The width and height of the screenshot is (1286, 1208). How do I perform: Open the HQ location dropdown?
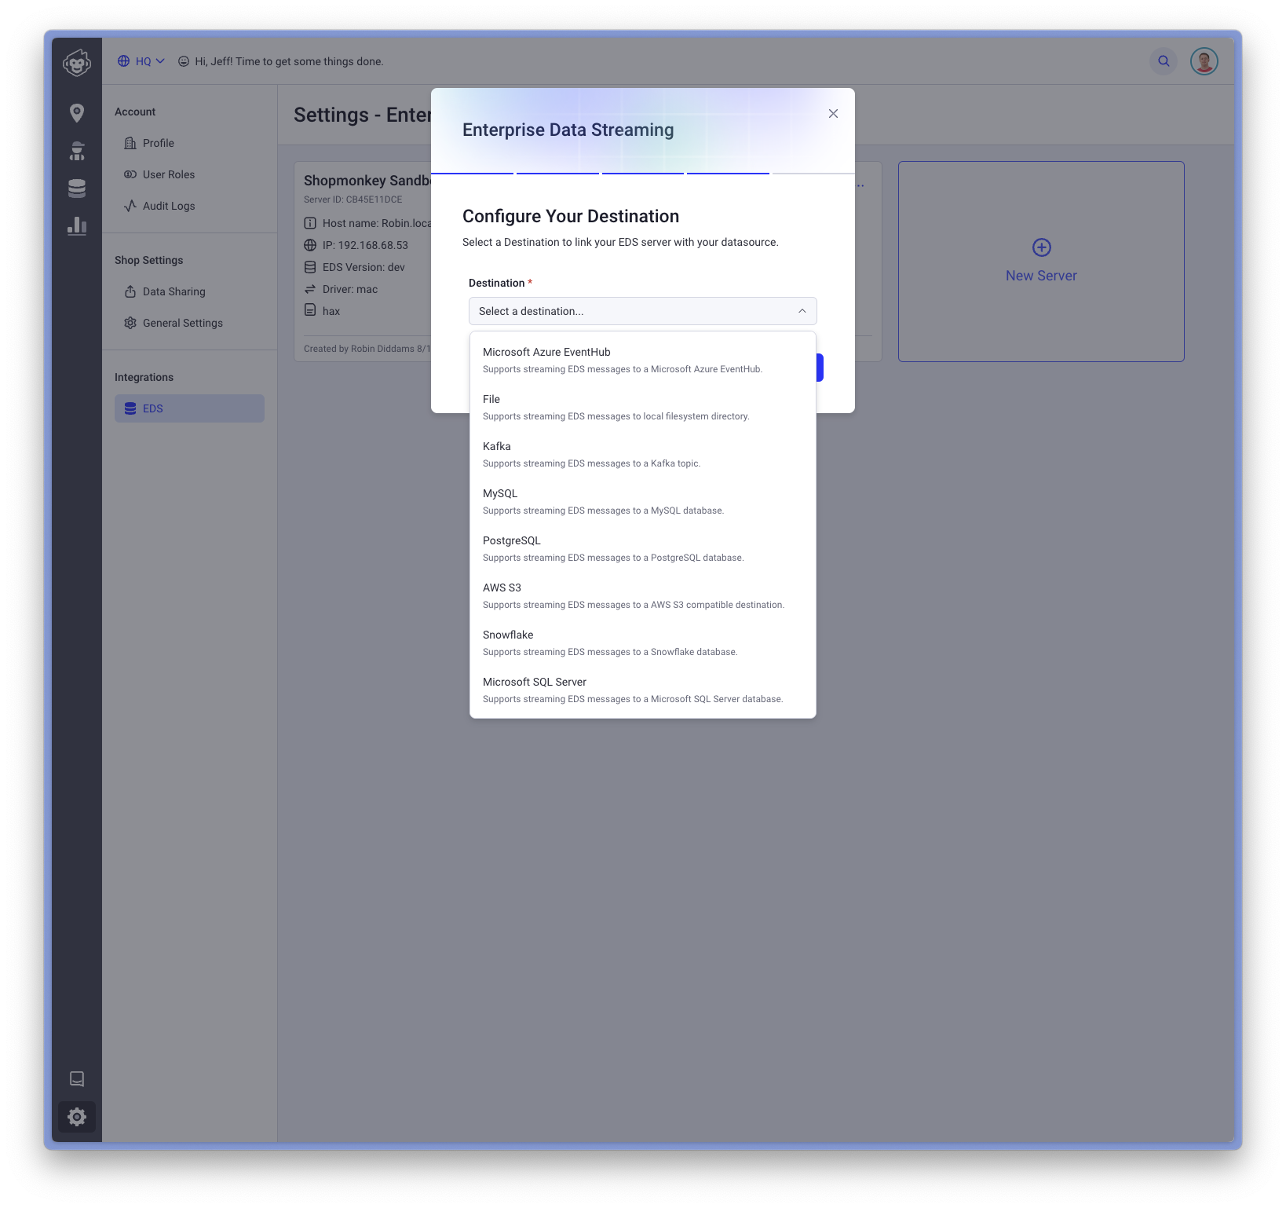[142, 61]
